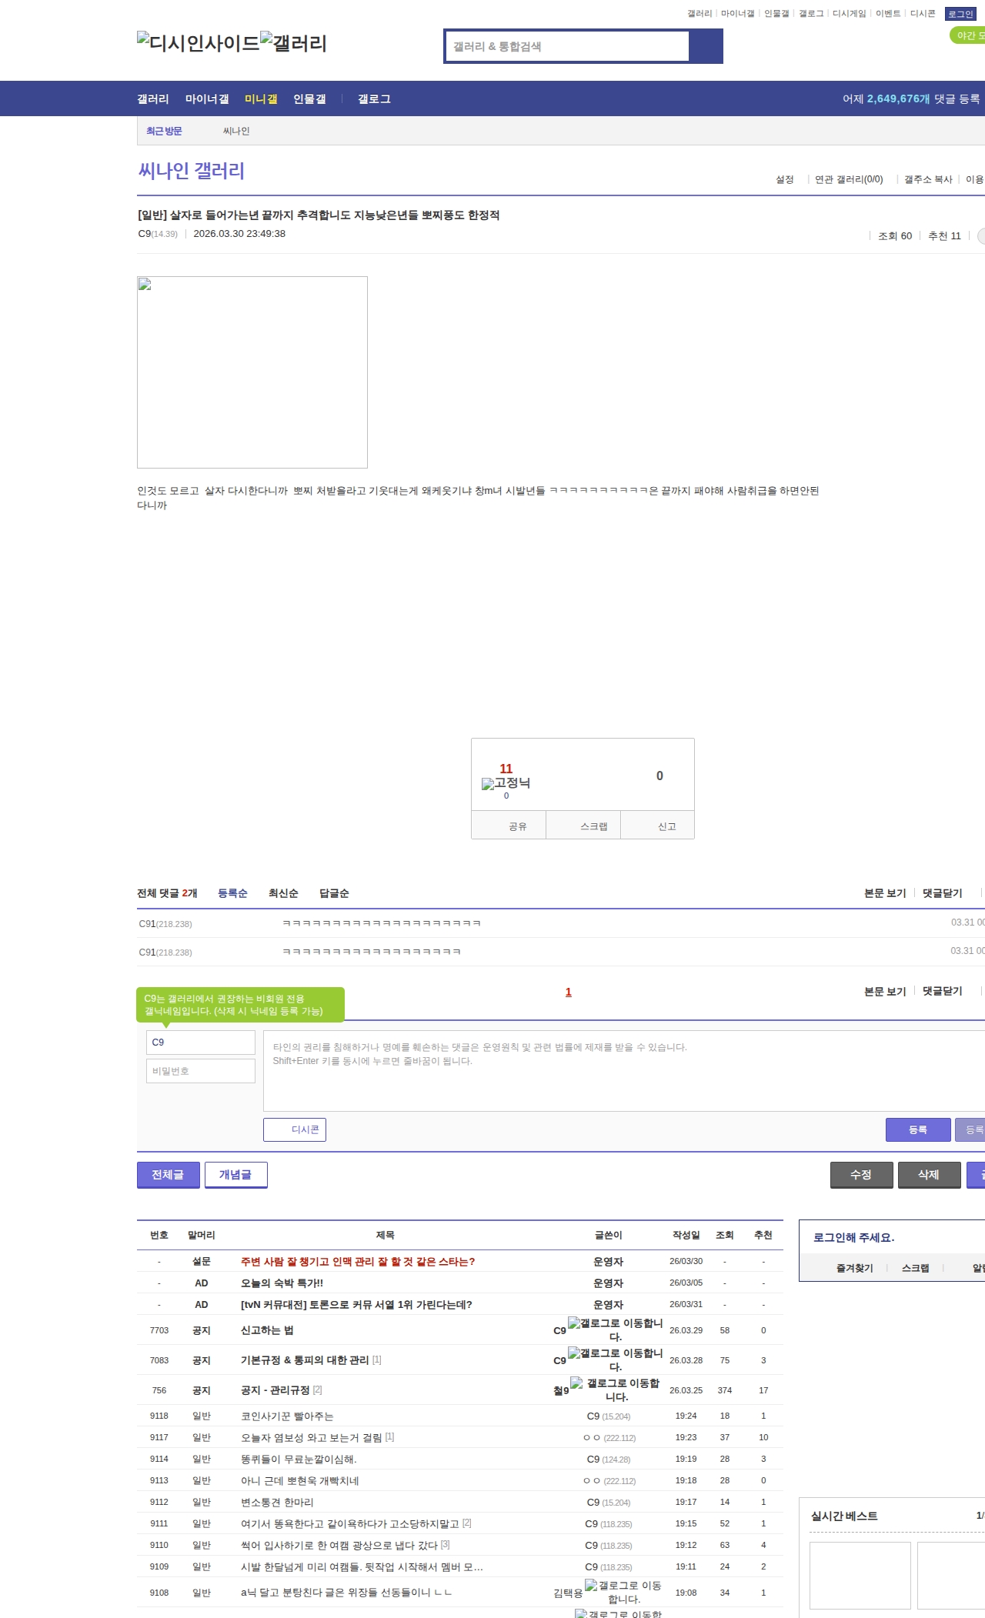The height and width of the screenshot is (1618, 985).
Task: Open 연관 갤러리(0/0) link
Action: (849, 179)
